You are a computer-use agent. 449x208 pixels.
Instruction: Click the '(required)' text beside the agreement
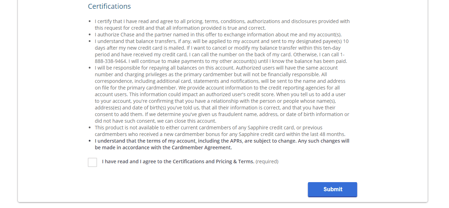[x=267, y=162]
